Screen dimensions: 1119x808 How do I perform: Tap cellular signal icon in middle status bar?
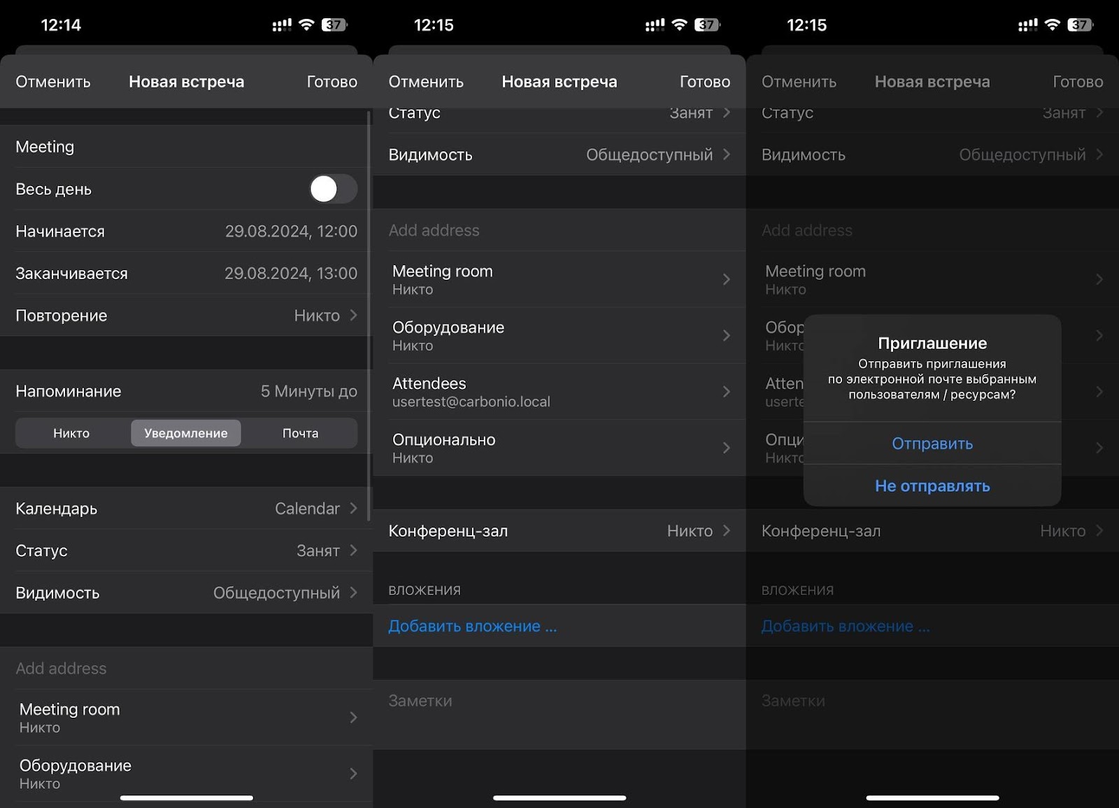tap(655, 25)
